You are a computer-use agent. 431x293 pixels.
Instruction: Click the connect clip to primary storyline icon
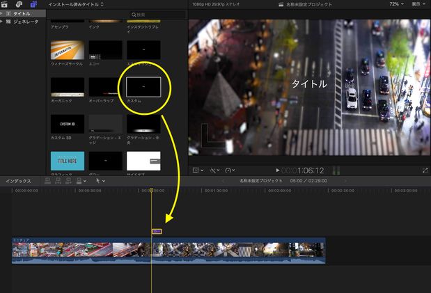[47, 180]
